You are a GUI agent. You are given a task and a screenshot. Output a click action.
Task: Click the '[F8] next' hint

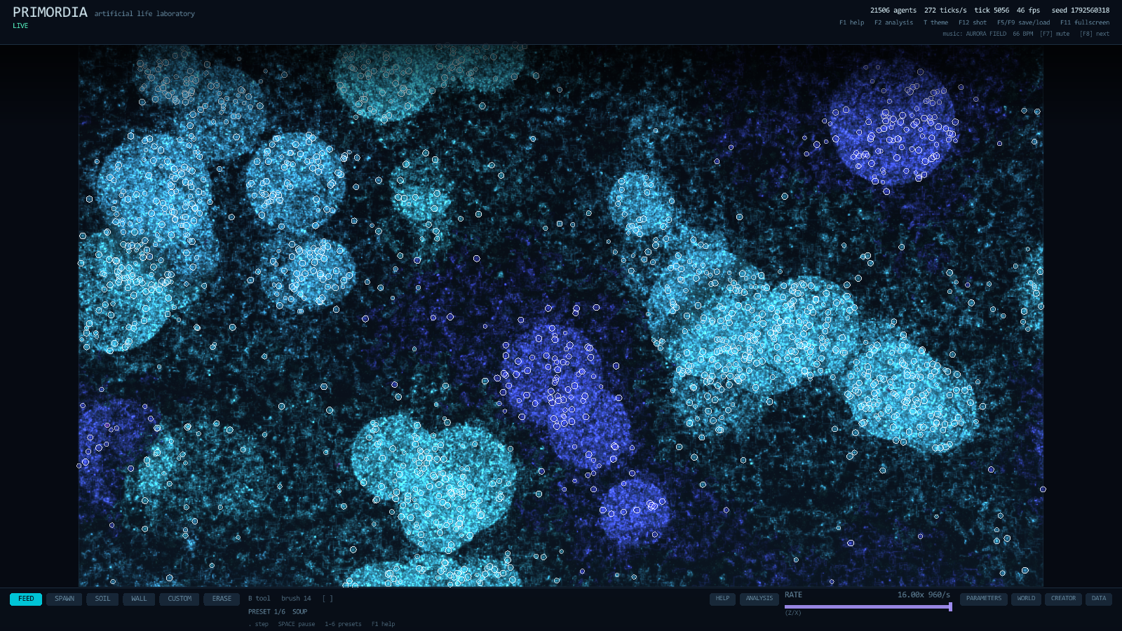point(1095,34)
